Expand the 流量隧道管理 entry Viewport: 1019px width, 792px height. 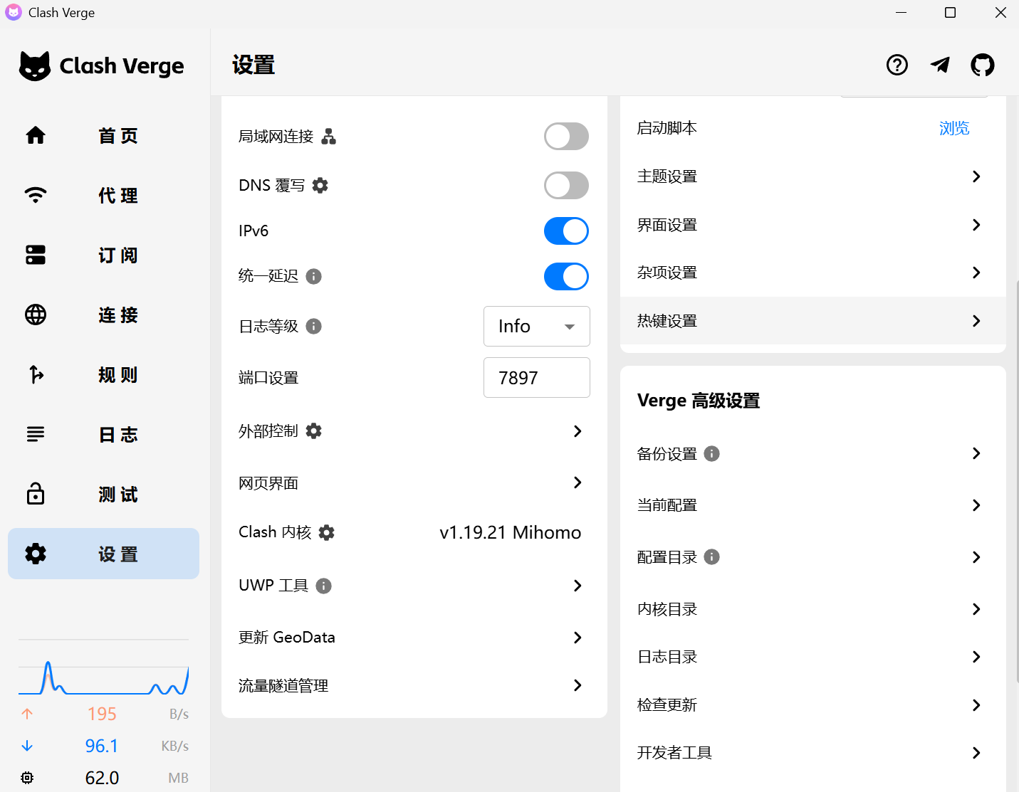[x=413, y=686]
